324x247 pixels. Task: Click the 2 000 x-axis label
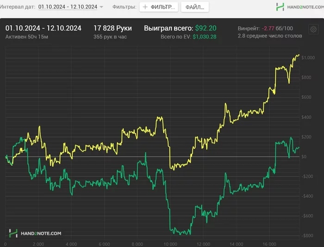click(38, 244)
